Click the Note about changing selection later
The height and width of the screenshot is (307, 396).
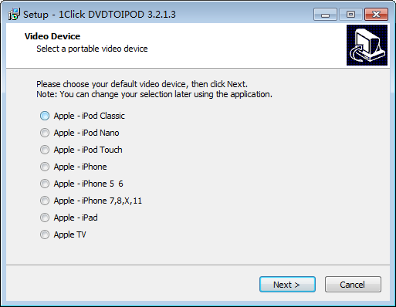coord(154,94)
